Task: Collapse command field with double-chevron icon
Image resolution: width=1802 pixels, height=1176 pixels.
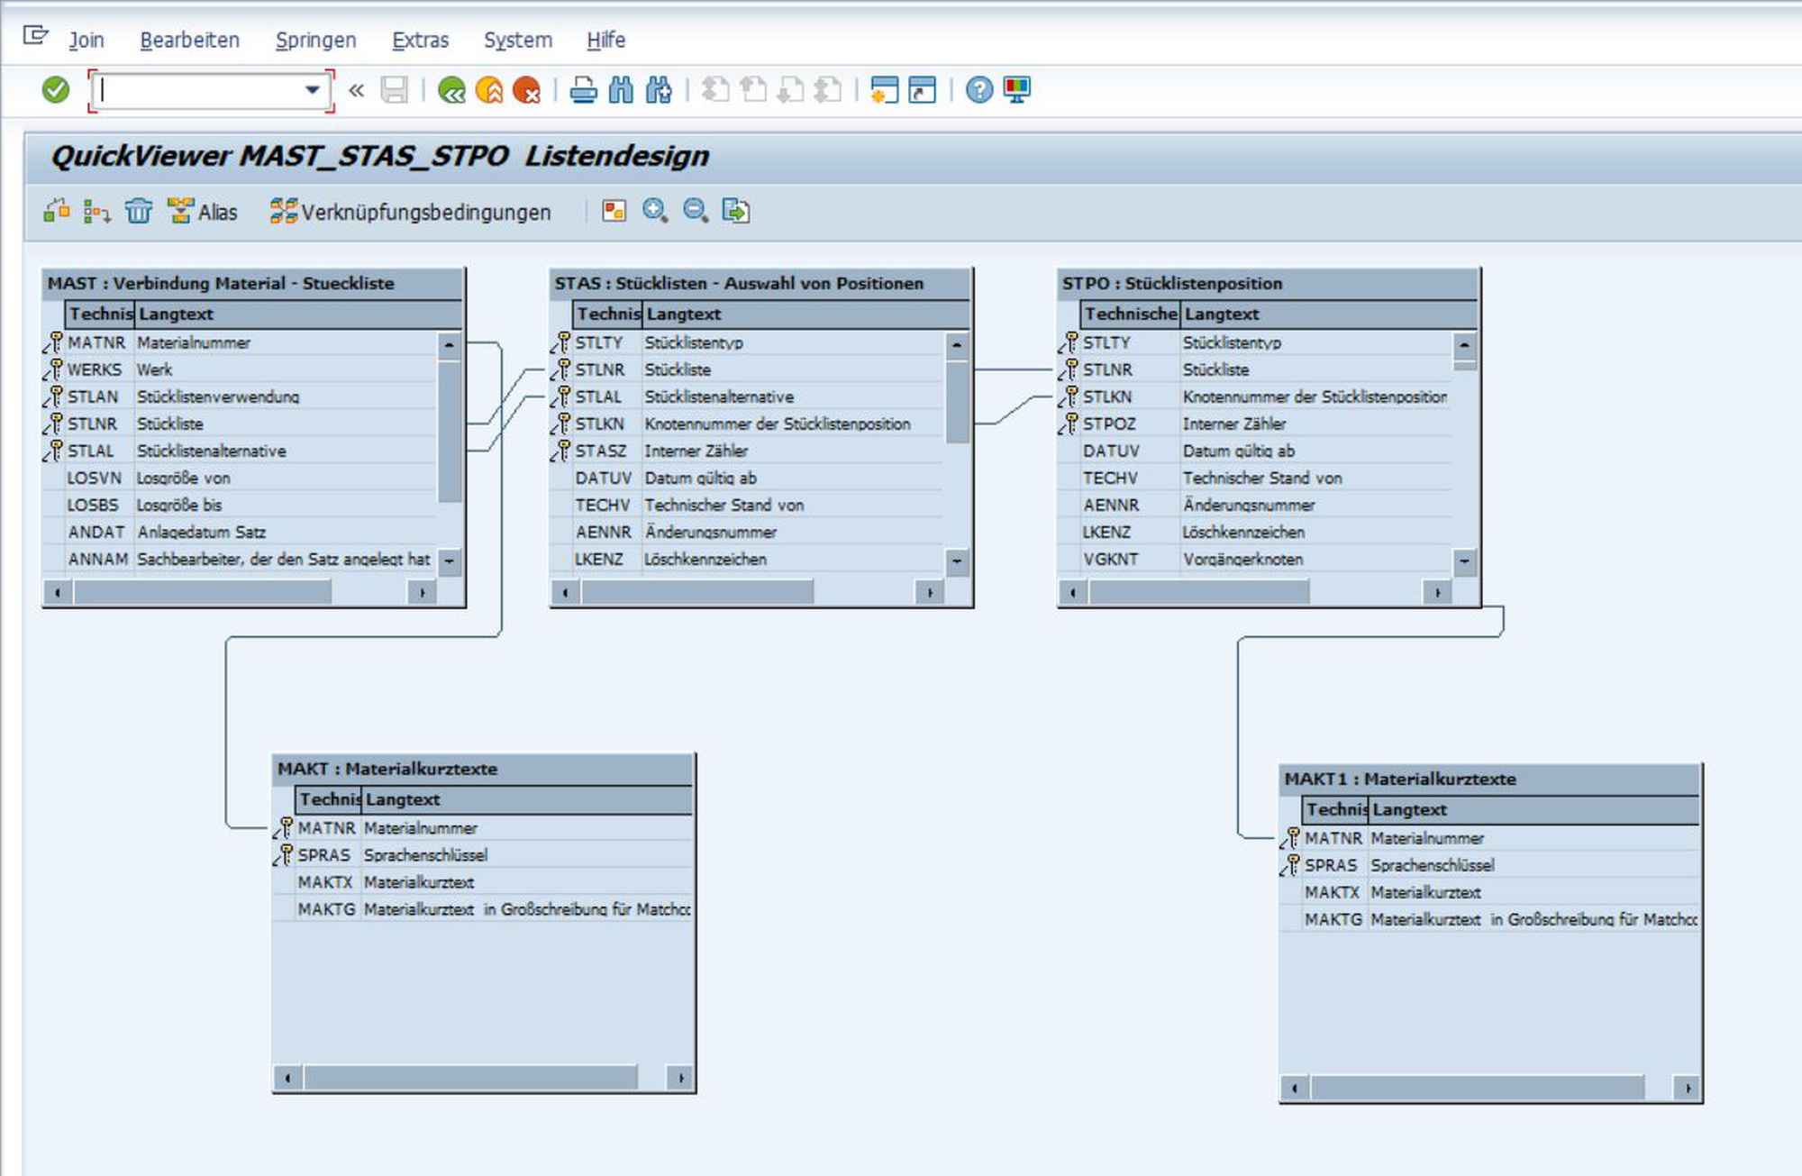Action: pyautogui.click(x=357, y=90)
